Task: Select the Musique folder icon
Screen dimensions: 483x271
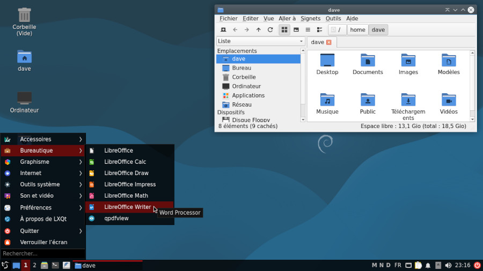Action: [x=327, y=103]
